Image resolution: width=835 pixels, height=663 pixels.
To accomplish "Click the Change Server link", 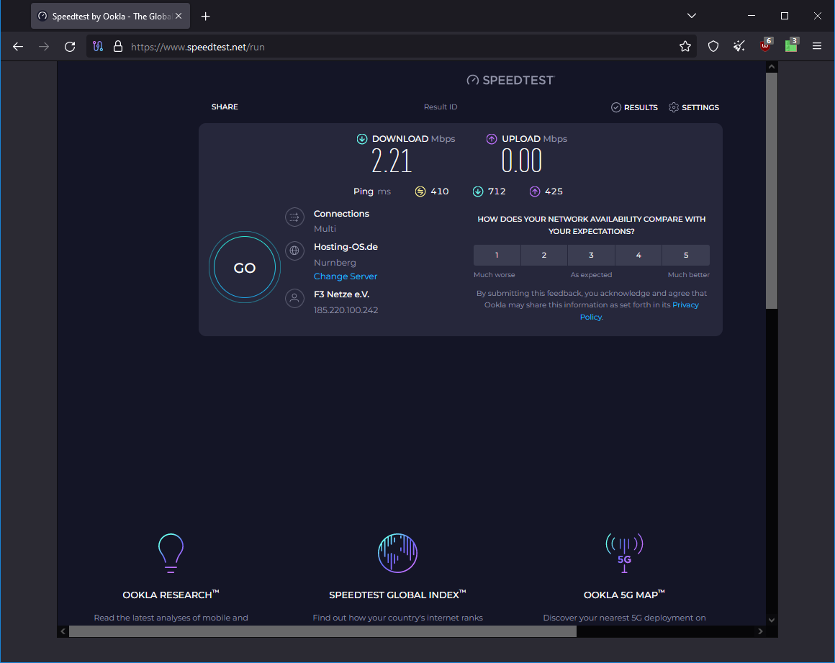I will (345, 276).
